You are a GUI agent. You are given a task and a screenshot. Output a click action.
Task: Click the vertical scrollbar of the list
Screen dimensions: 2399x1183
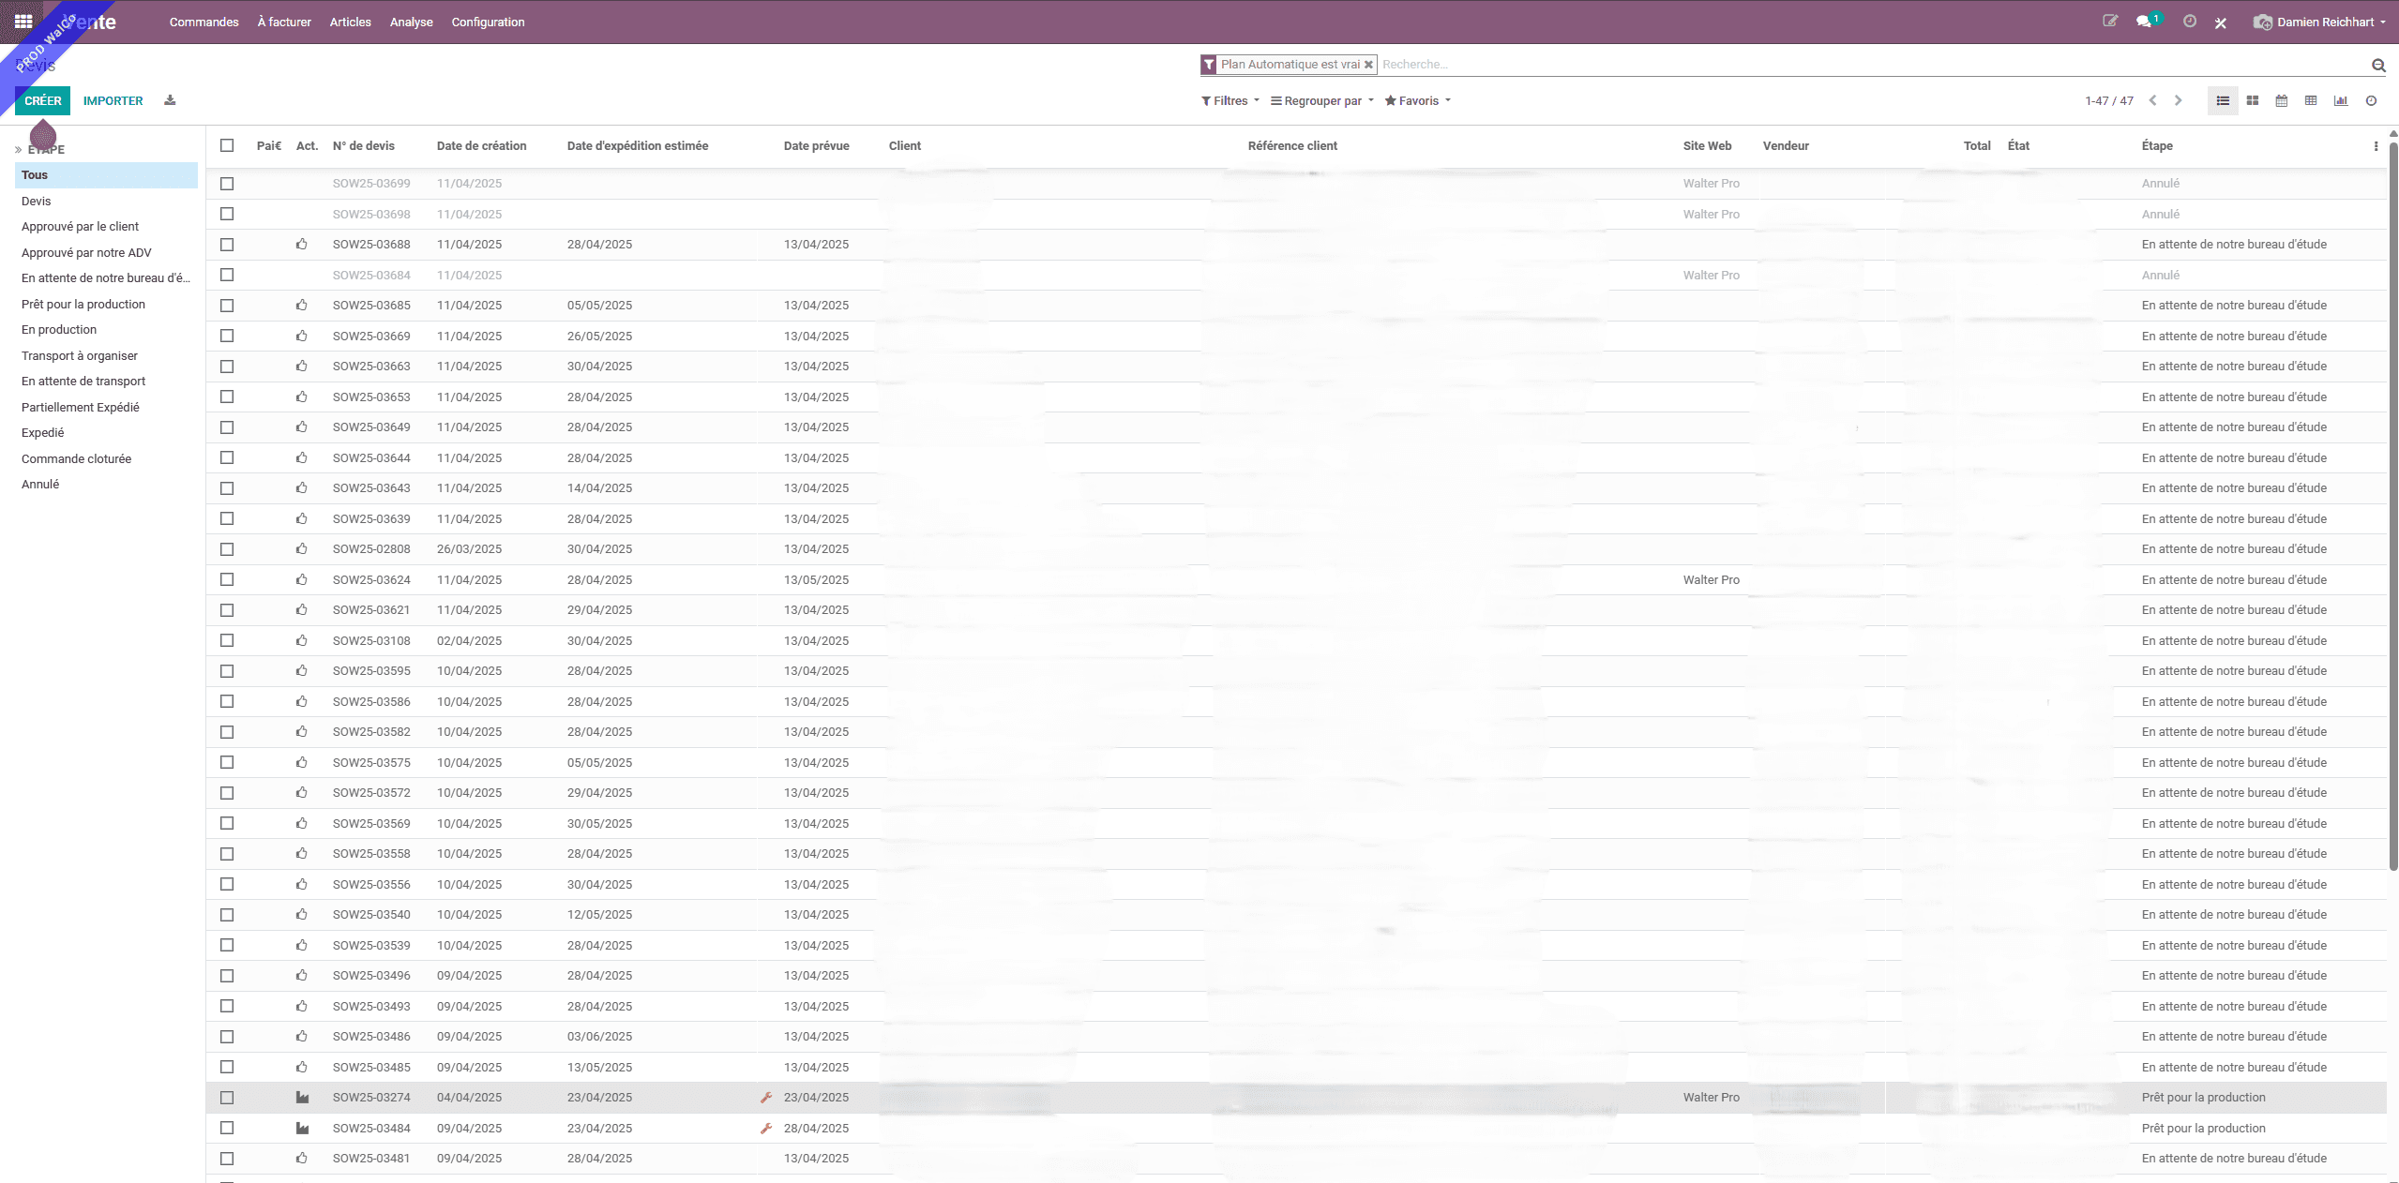click(2393, 506)
